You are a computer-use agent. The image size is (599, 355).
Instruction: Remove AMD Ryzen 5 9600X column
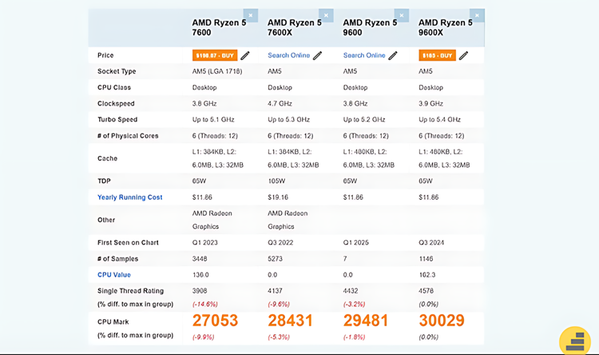[x=477, y=16]
